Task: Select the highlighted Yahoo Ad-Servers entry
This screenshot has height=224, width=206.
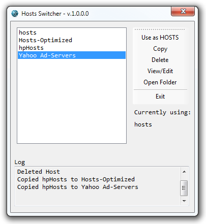Action: [x=72, y=55]
